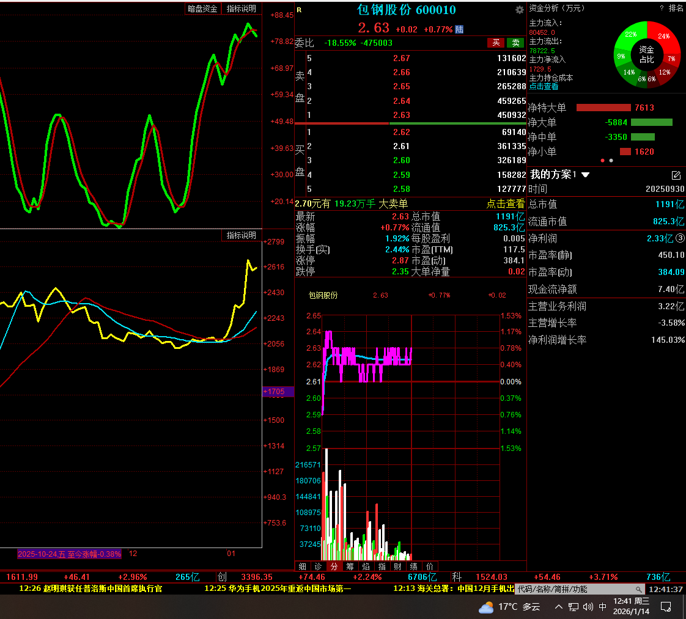This screenshot has height=619, width=686.
Task: Click 点击查看 under 主力持仓成本
Action: click(x=544, y=87)
